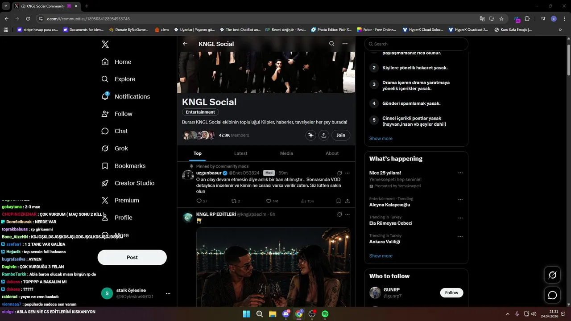View the 47.9K Members list
Screen dimensions: 571x321
234,135
